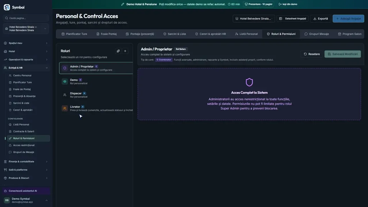Image resolution: width=368 pixels, height=207 pixels.
Task: Focus the Caută pagina search field
Action: click(x=26, y=18)
